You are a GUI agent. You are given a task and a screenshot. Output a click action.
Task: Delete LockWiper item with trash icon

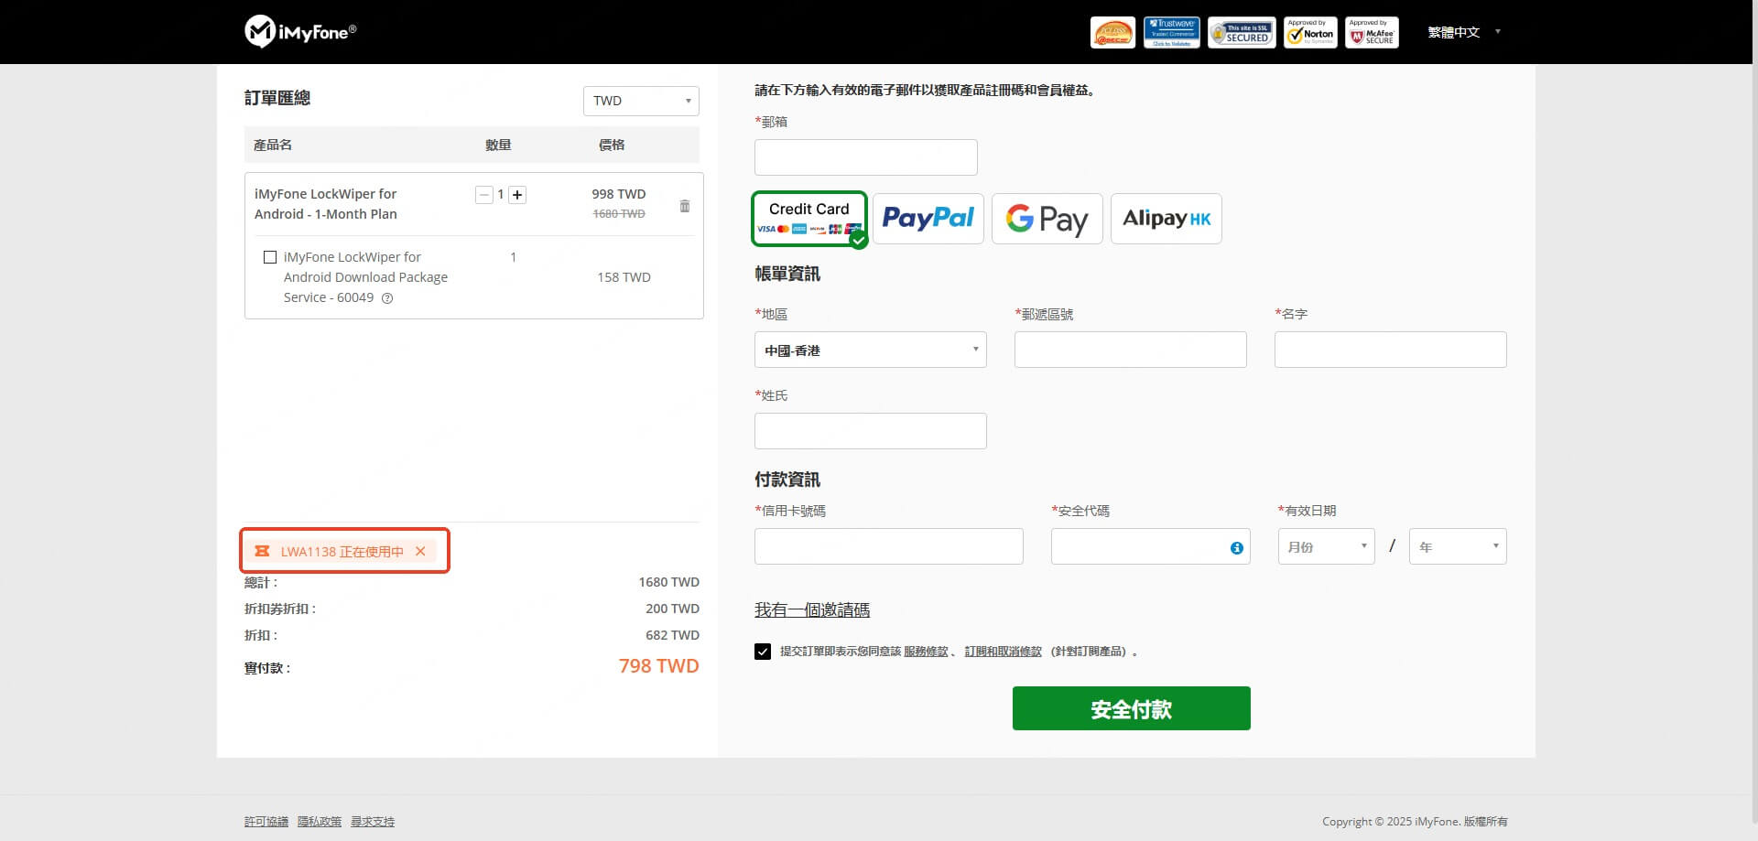click(684, 206)
